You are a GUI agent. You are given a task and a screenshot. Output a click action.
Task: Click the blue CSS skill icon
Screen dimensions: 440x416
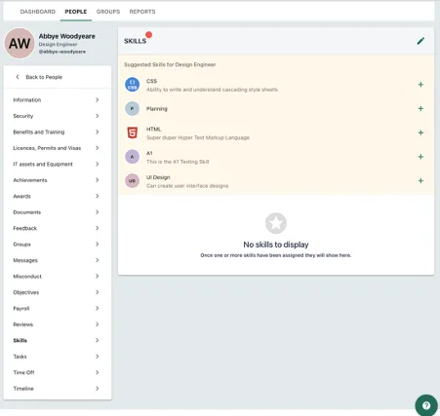[x=133, y=85]
